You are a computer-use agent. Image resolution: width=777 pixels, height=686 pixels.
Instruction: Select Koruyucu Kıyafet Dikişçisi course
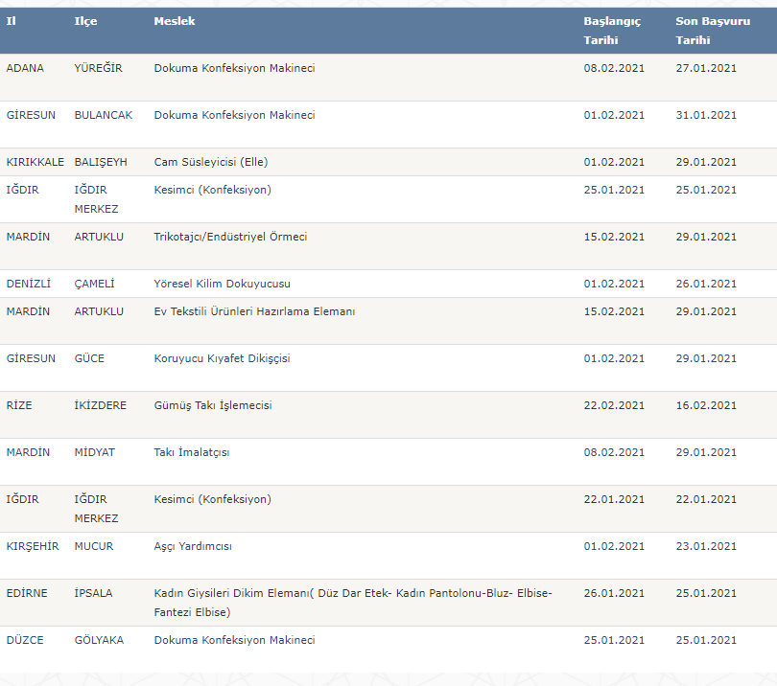click(222, 358)
